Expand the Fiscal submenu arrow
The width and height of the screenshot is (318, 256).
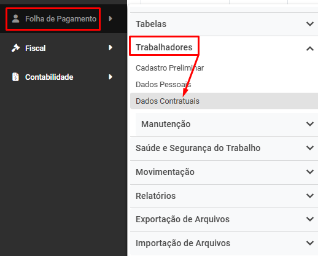click(111, 47)
